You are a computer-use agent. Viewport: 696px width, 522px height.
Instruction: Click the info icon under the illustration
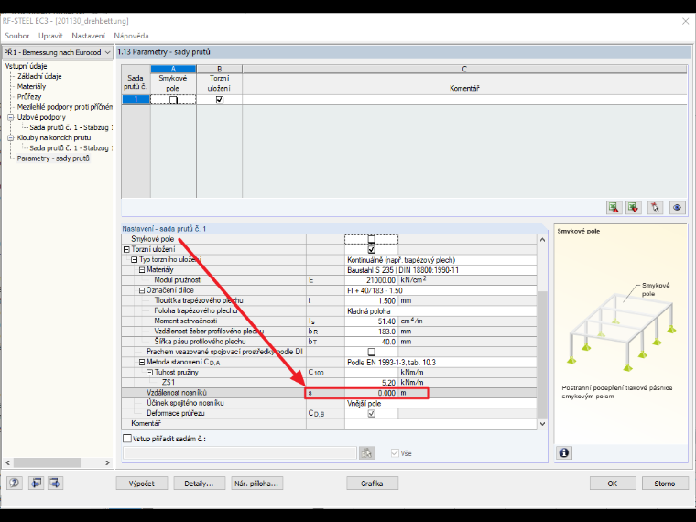click(564, 452)
